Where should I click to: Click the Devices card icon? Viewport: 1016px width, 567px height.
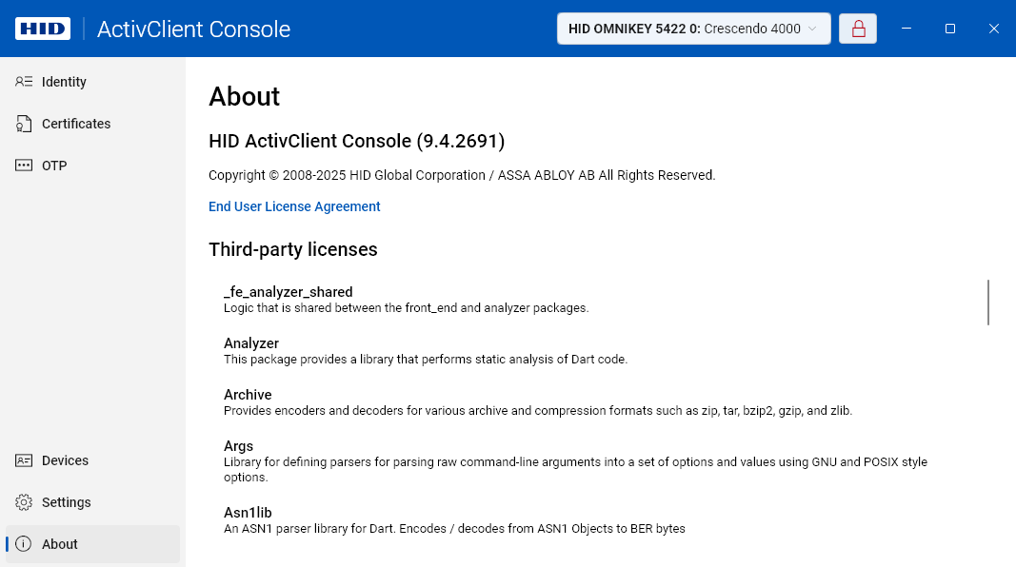(25, 460)
